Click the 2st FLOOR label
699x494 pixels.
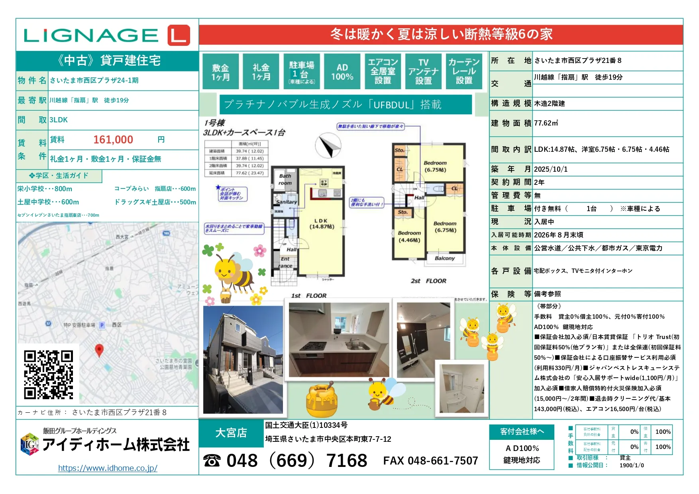pos(428,281)
